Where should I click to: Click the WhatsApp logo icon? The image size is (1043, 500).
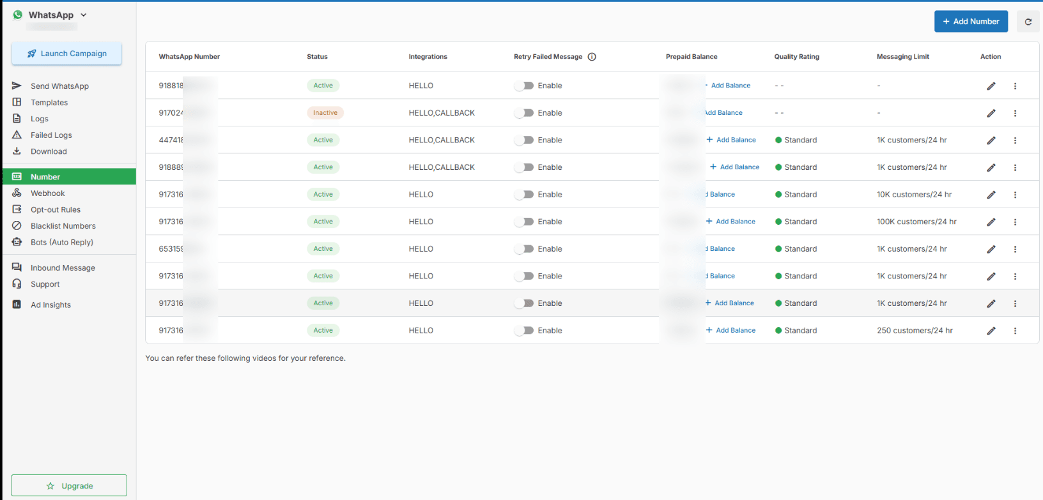point(18,15)
